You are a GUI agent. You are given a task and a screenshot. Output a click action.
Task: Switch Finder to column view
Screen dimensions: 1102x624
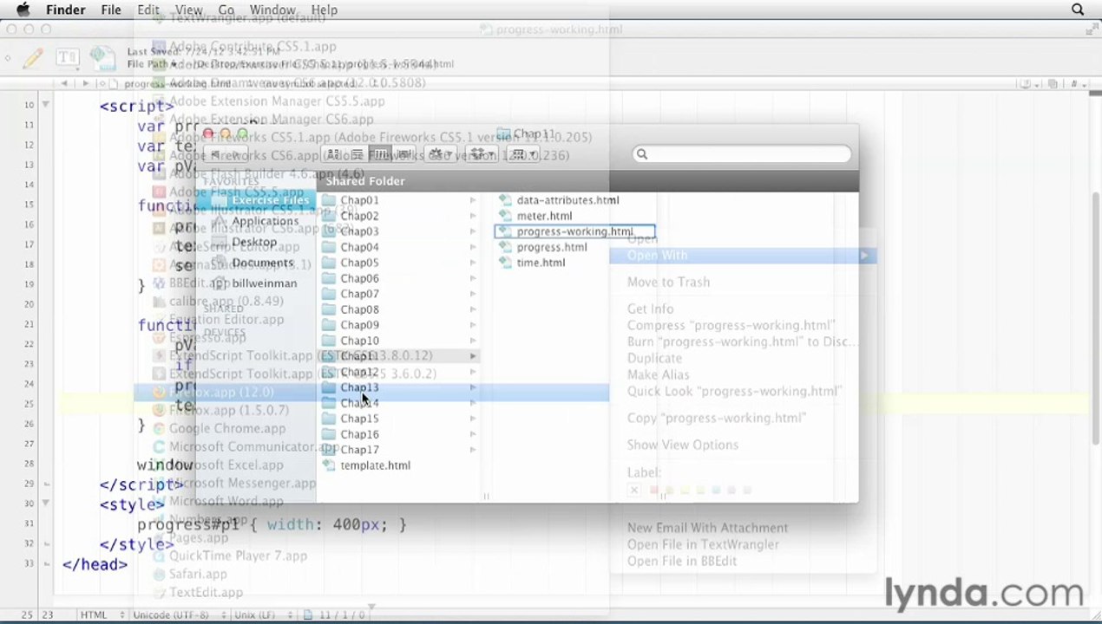click(379, 154)
